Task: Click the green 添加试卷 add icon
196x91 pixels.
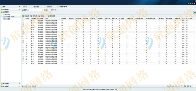Action: 23,16
